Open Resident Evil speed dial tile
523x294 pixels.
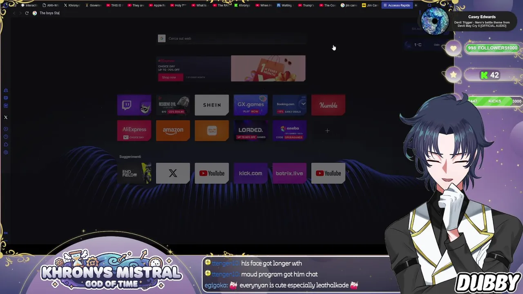click(x=173, y=105)
